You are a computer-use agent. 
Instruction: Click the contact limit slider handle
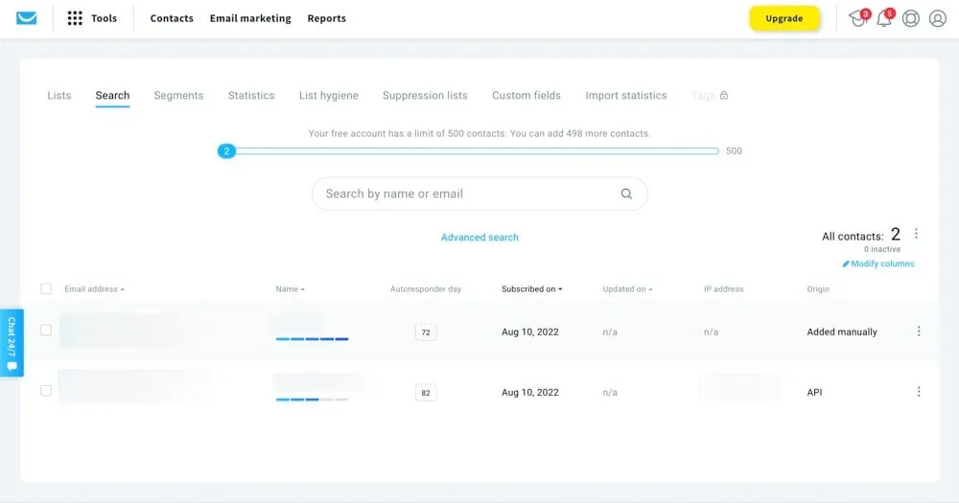(x=226, y=151)
